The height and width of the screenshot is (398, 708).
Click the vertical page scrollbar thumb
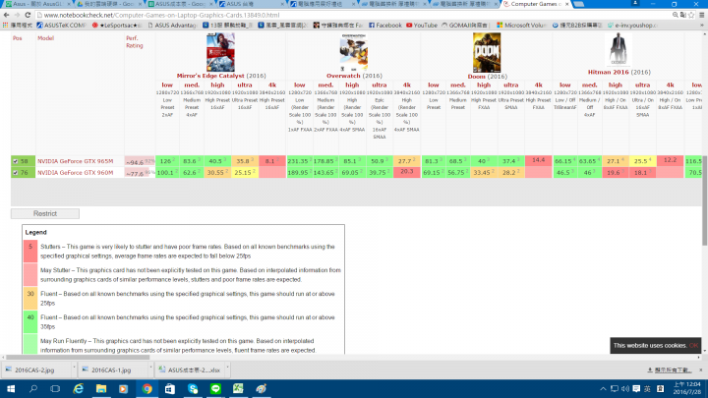(x=705, y=200)
